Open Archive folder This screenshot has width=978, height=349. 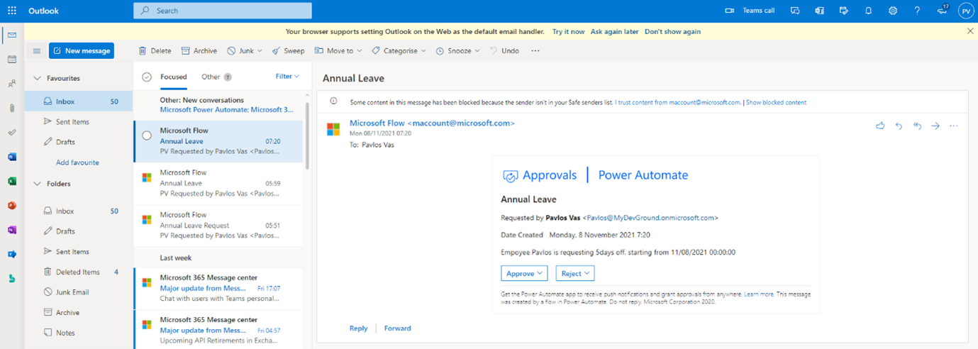point(79,312)
